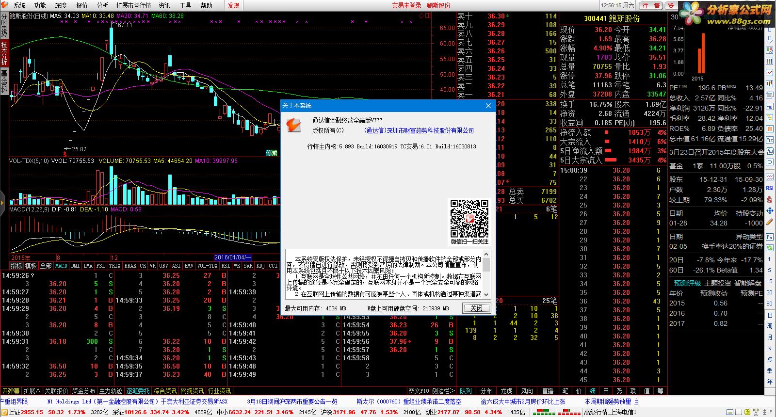Switch to 基本资料 vertical tab

4,81
